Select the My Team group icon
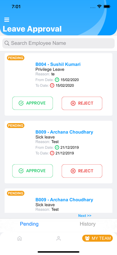Screen dimensions: 117x255 coord(87,238)
